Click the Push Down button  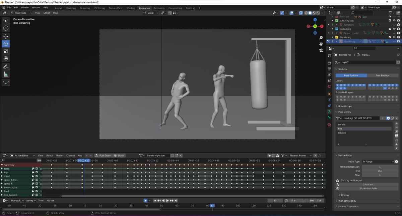tap(103, 156)
